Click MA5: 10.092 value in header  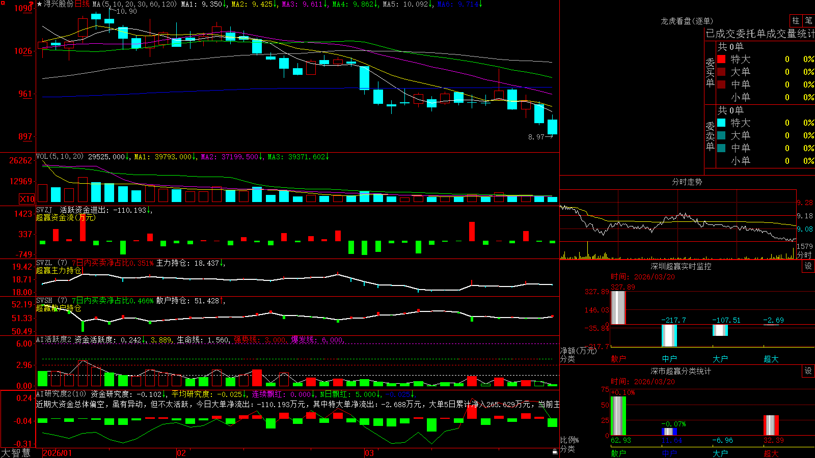click(x=407, y=4)
